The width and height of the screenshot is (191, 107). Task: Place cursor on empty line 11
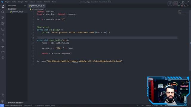click(107, 38)
